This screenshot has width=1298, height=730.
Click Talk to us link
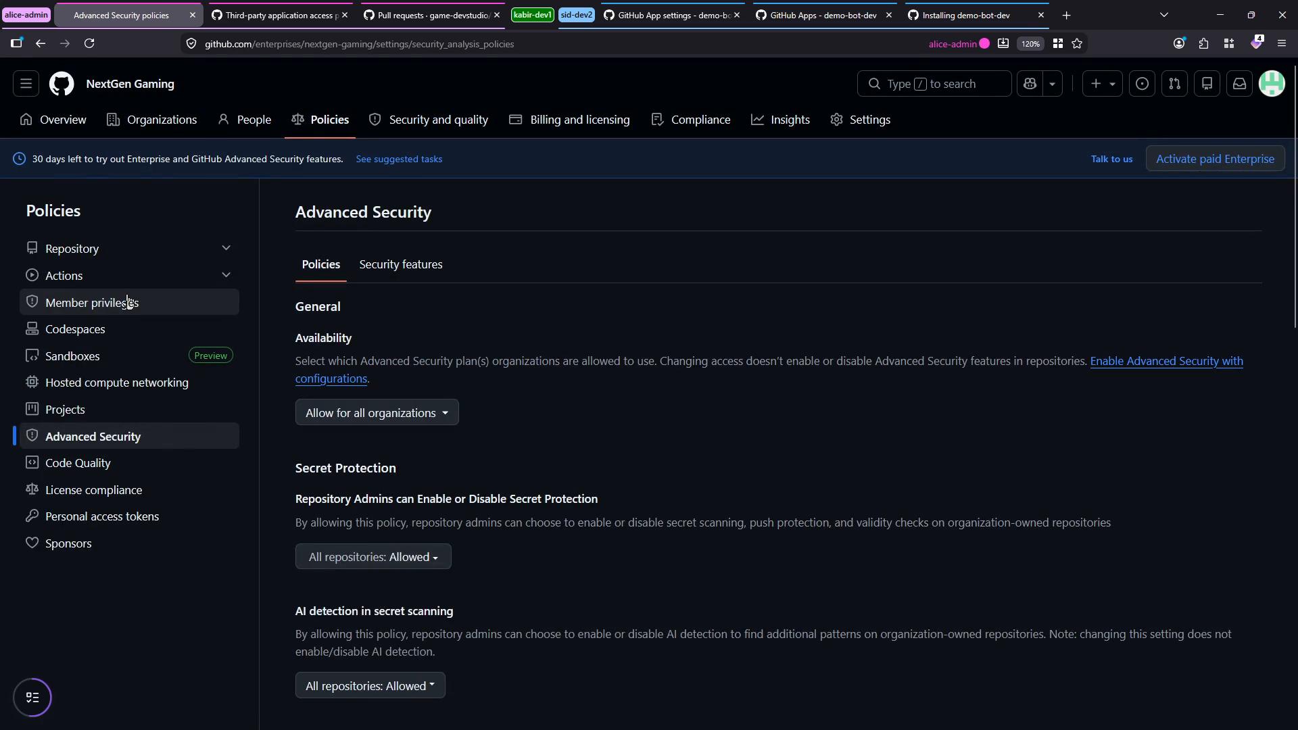pyautogui.click(x=1111, y=160)
